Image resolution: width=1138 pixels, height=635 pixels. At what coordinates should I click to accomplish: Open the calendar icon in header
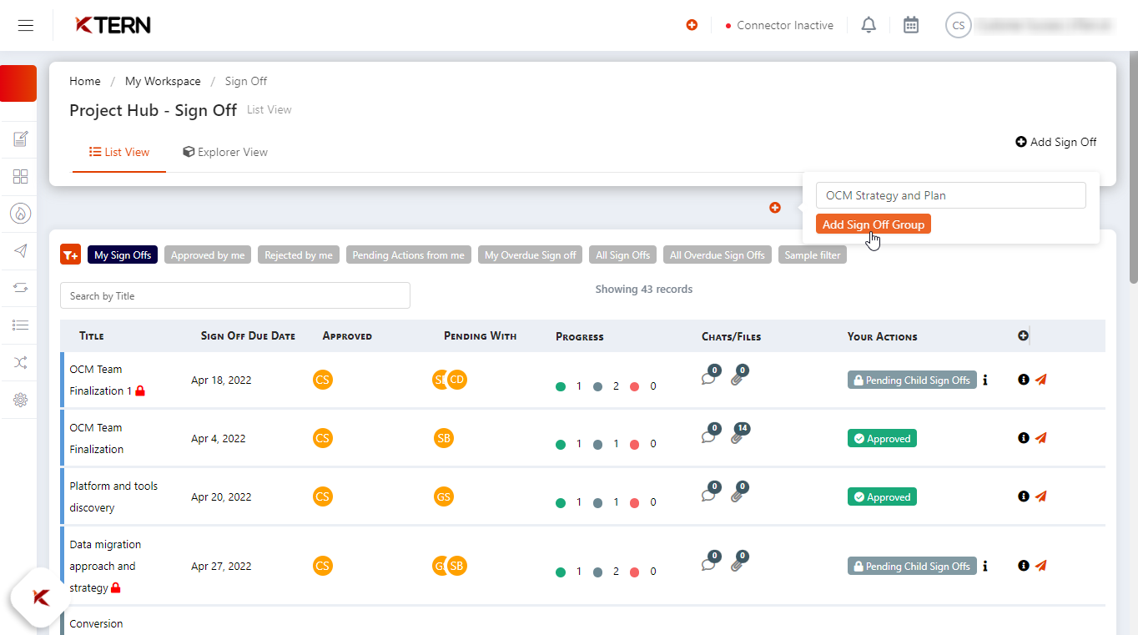[911, 25]
